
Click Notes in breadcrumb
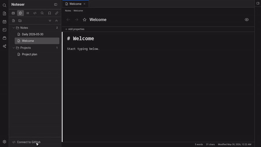(x=68, y=11)
